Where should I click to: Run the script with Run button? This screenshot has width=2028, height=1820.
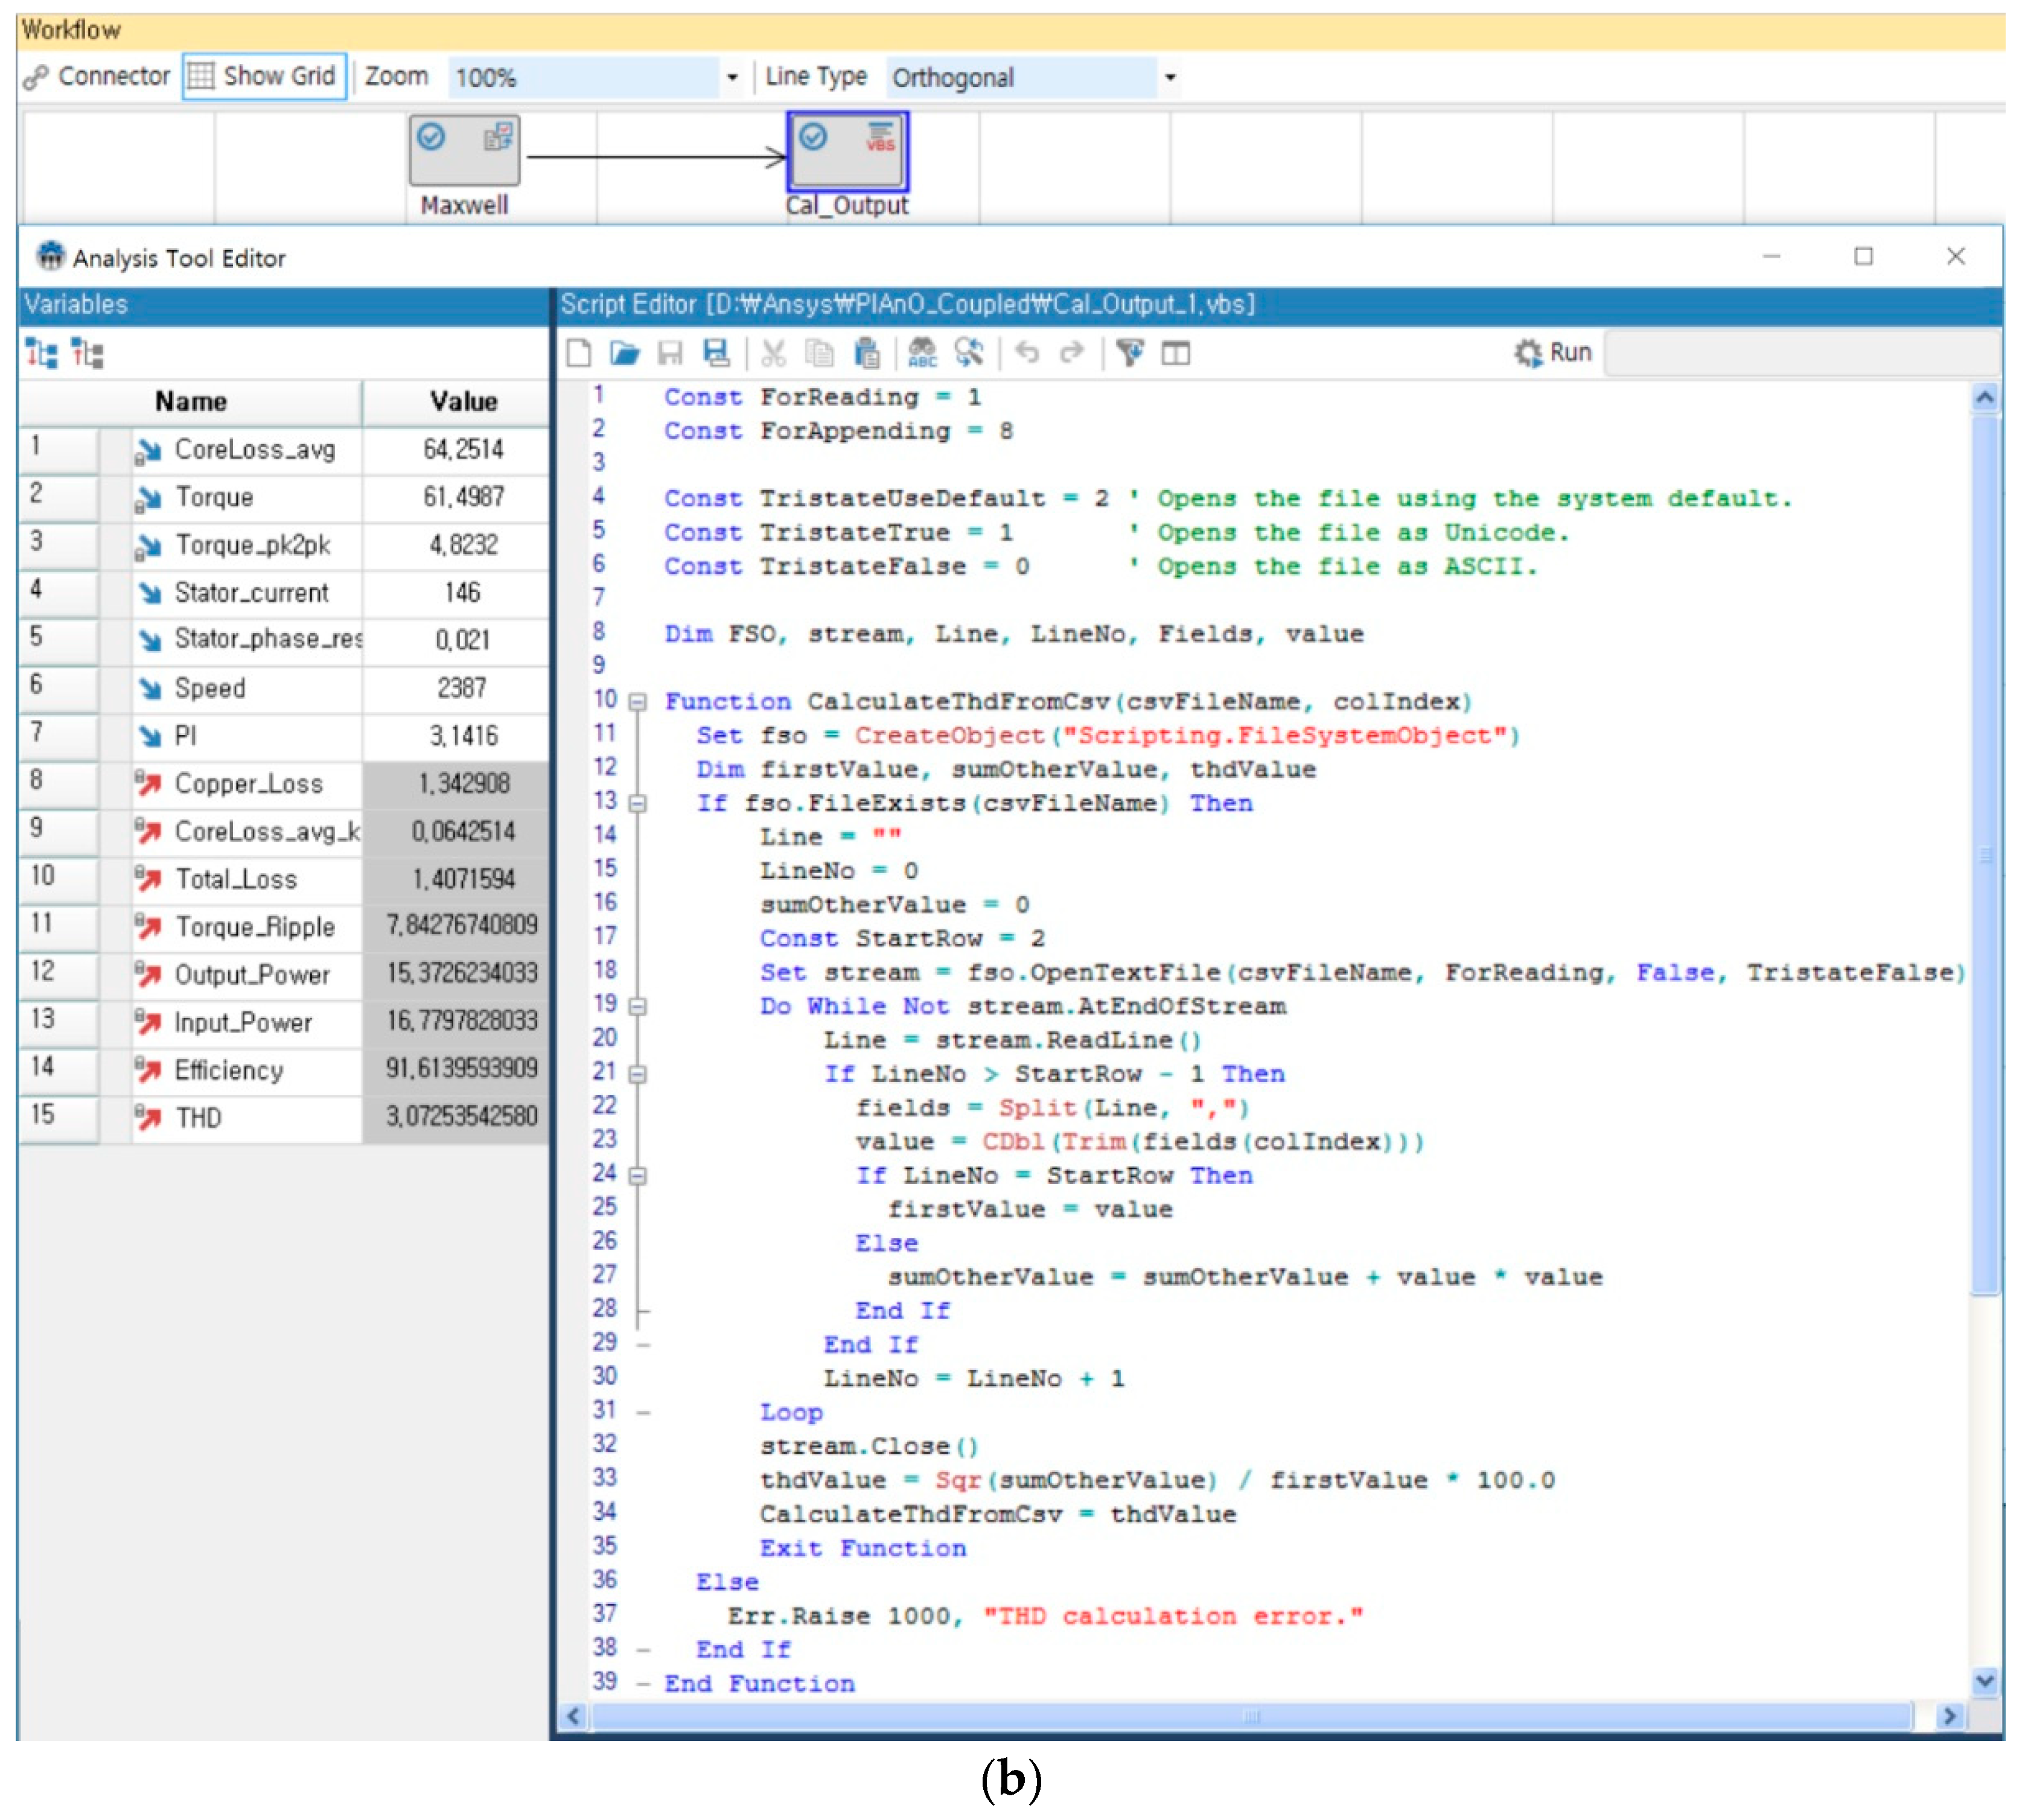[1553, 353]
